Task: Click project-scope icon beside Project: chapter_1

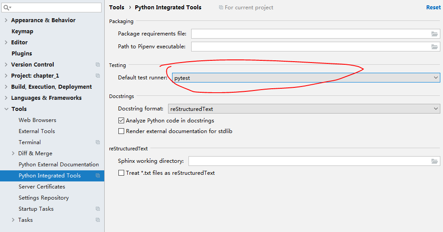Action: 98,76
